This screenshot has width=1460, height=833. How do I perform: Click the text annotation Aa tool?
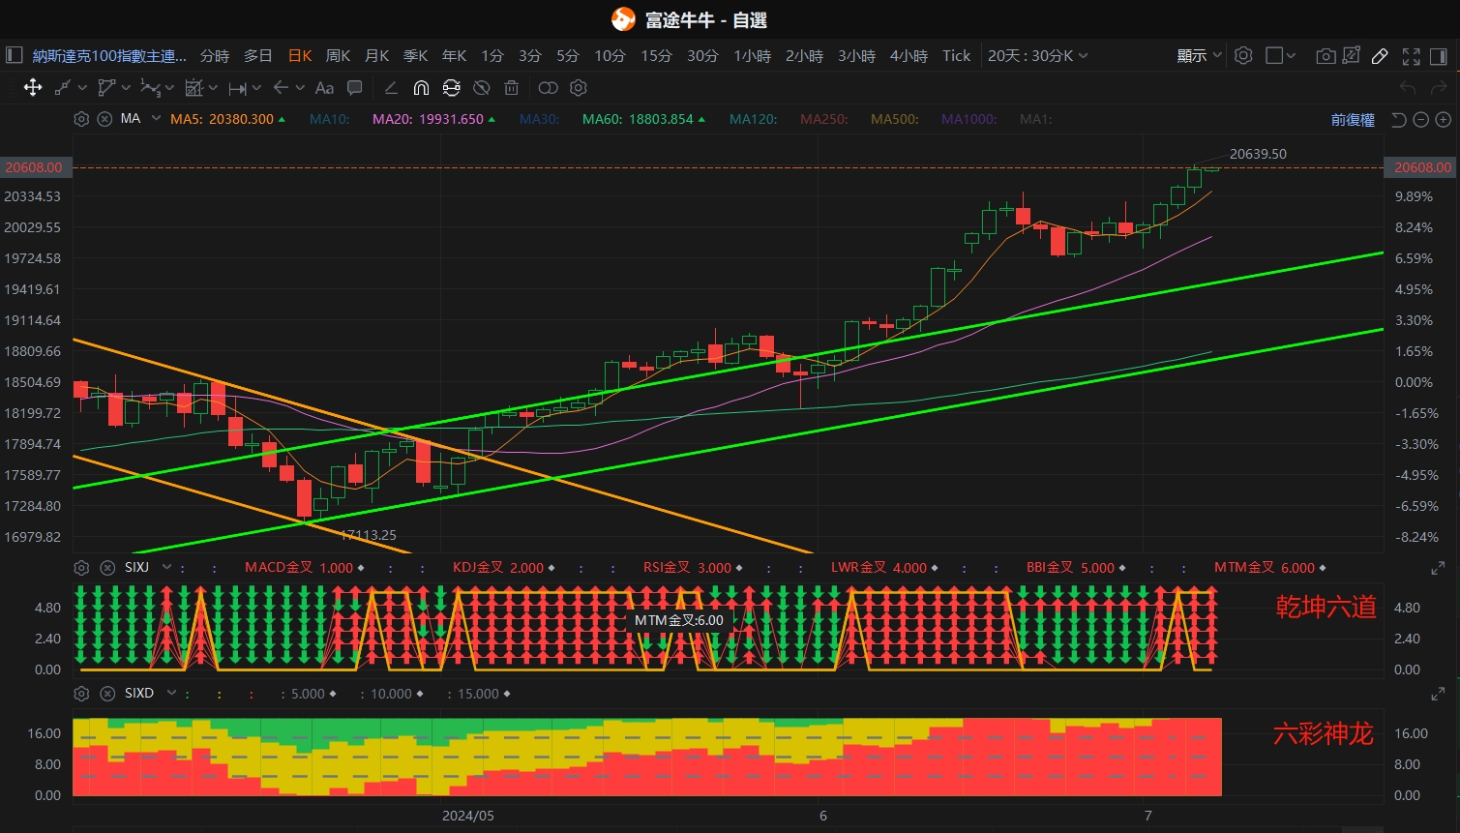pyautogui.click(x=324, y=88)
